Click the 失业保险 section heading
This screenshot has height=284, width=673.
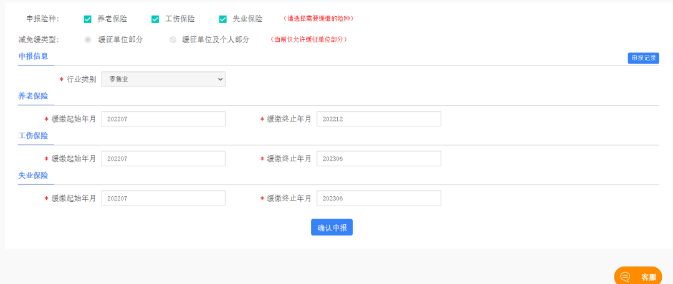click(x=34, y=176)
